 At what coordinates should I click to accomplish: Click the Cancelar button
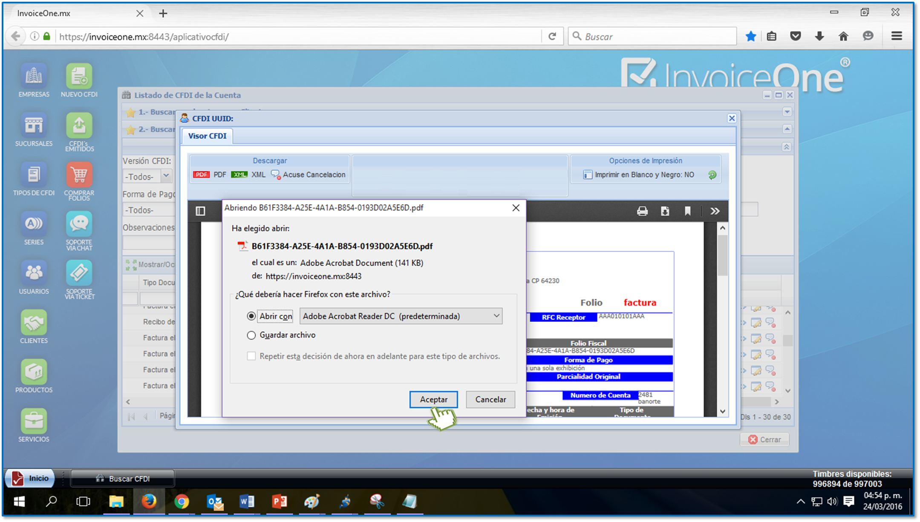[490, 399]
